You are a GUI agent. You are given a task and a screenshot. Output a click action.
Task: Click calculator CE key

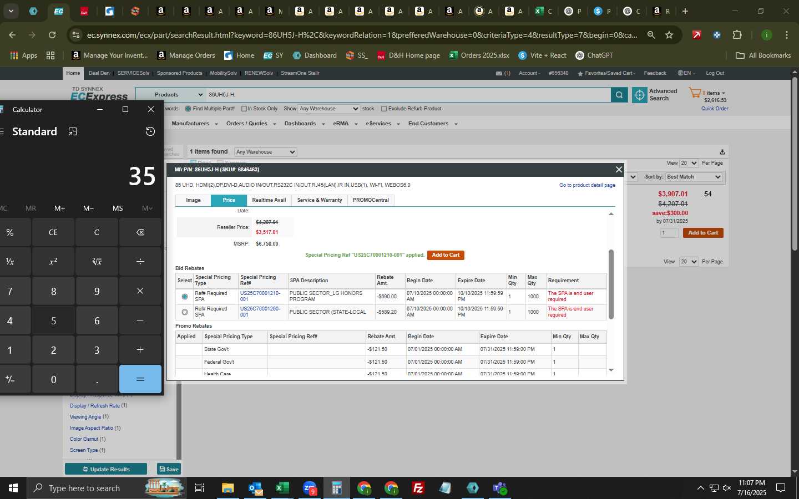point(53,232)
